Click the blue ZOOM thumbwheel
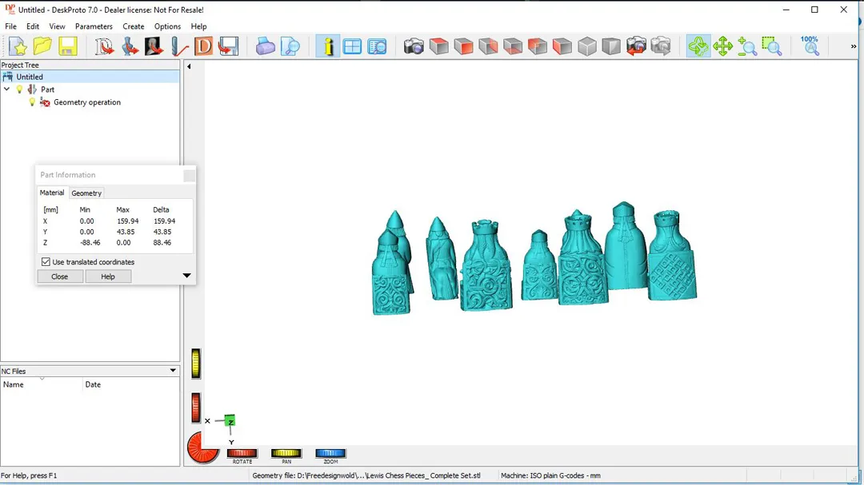864x485 pixels. [330, 454]
